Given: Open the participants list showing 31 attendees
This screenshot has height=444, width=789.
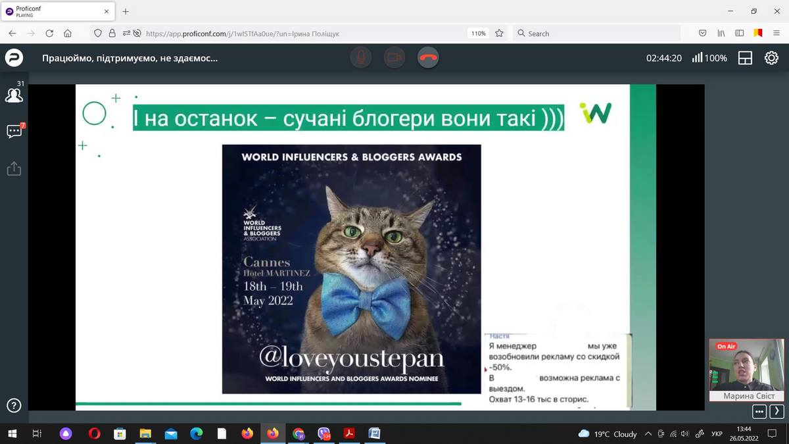Looking at the screenshot, I should click(x=14, y=95).
